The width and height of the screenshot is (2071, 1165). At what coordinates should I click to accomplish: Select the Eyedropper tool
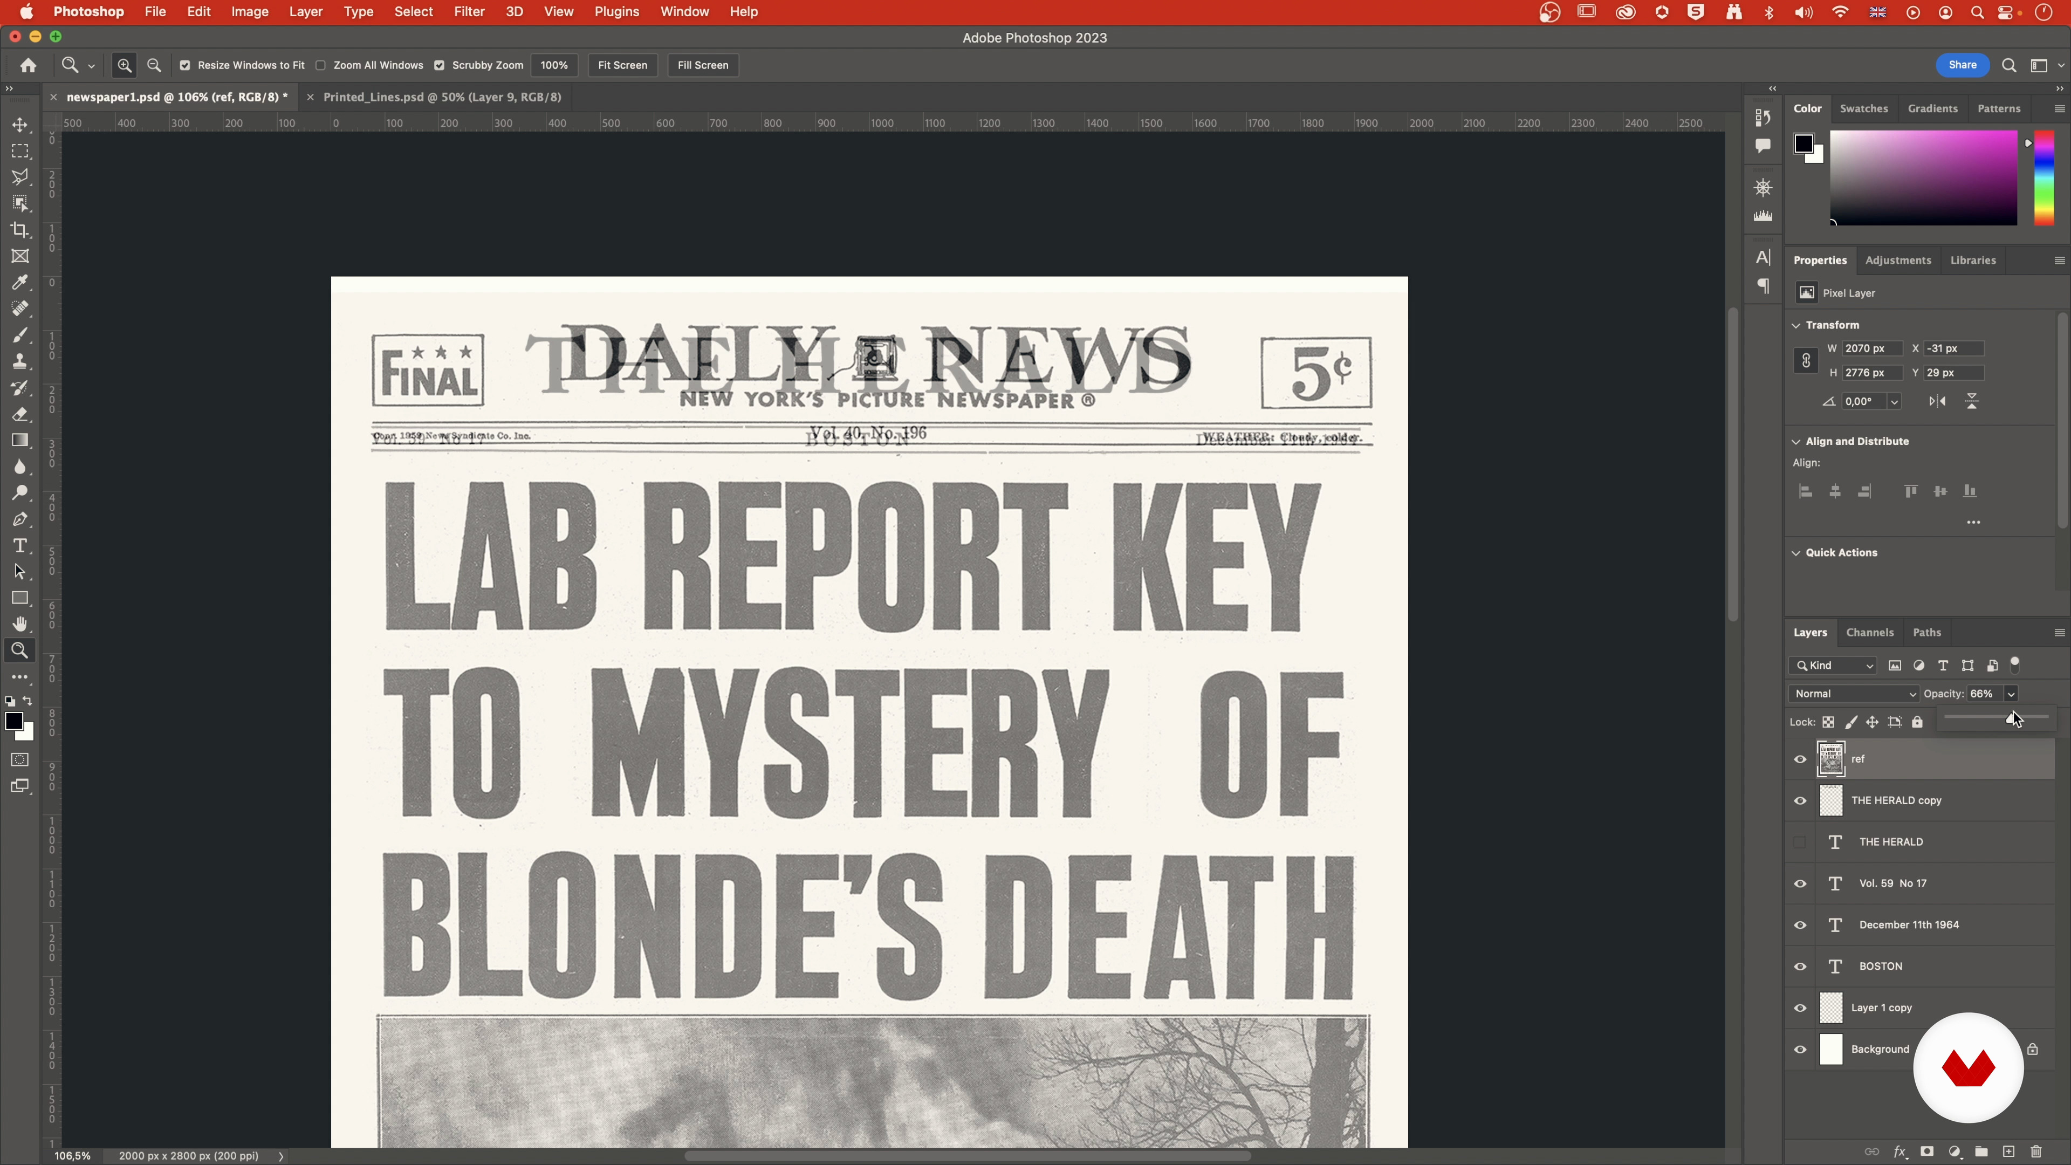coord(20,282)
